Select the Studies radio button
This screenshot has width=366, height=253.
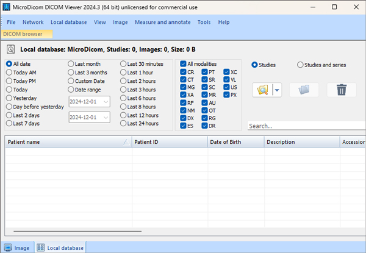click(254, 65)
